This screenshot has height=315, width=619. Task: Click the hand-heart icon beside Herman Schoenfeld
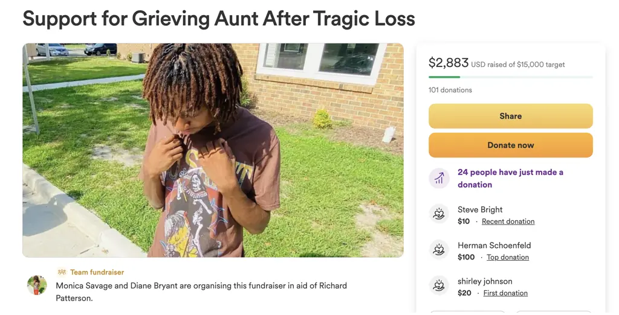[439, 250]
